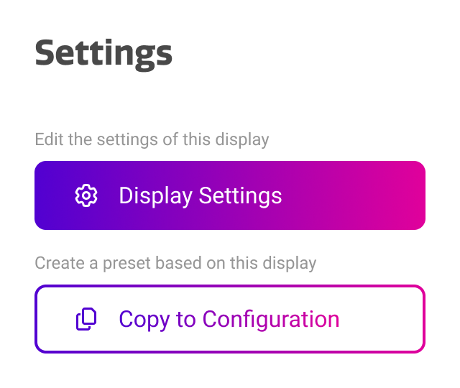This screenshot has width=460, height=388.
Task: Click the "Display Settings" label text
Action: pyautogui.click(x=200, y=195)
